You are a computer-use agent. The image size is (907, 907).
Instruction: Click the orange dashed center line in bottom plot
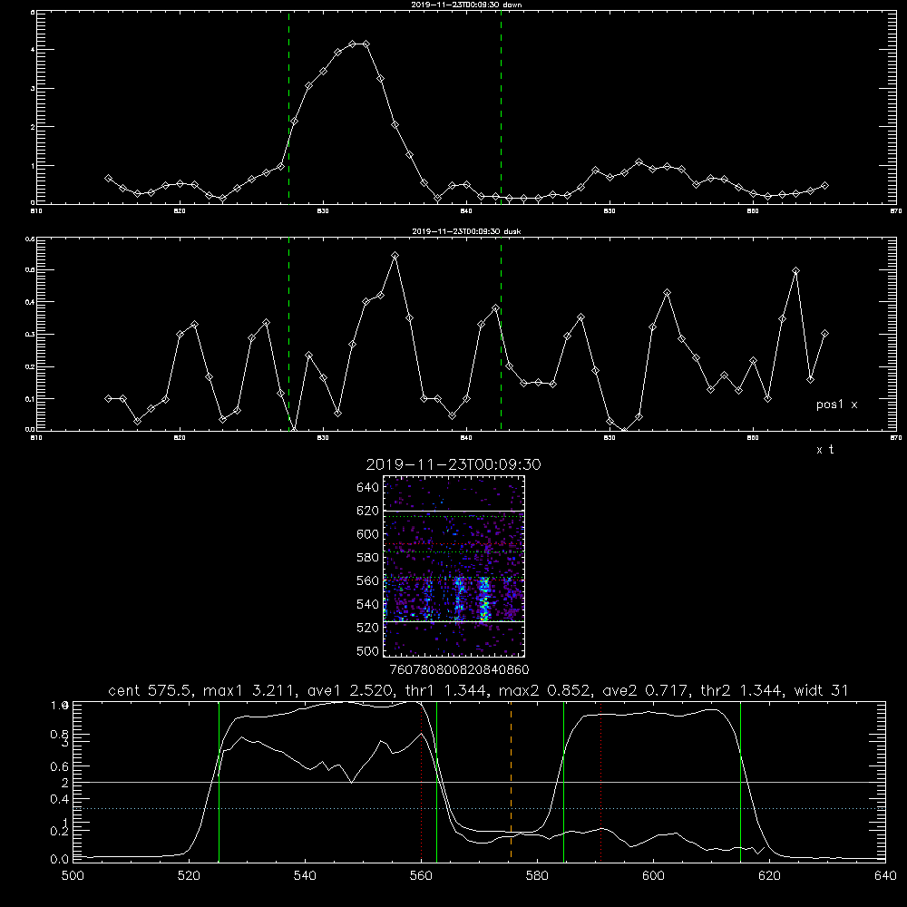(x=511, y=781)
